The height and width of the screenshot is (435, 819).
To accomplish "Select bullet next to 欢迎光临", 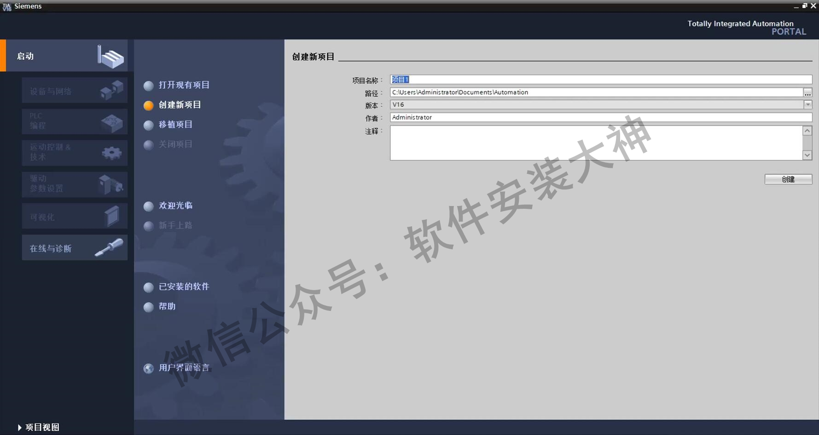I will pos(148,206).
